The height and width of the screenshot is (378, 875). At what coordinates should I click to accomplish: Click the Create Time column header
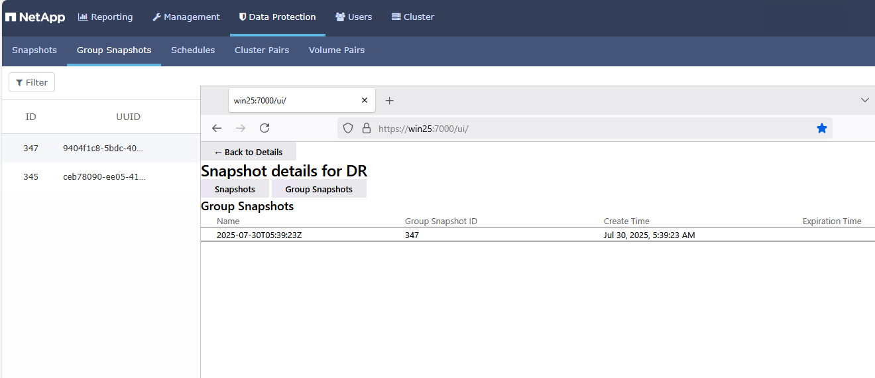click(626, 221)
